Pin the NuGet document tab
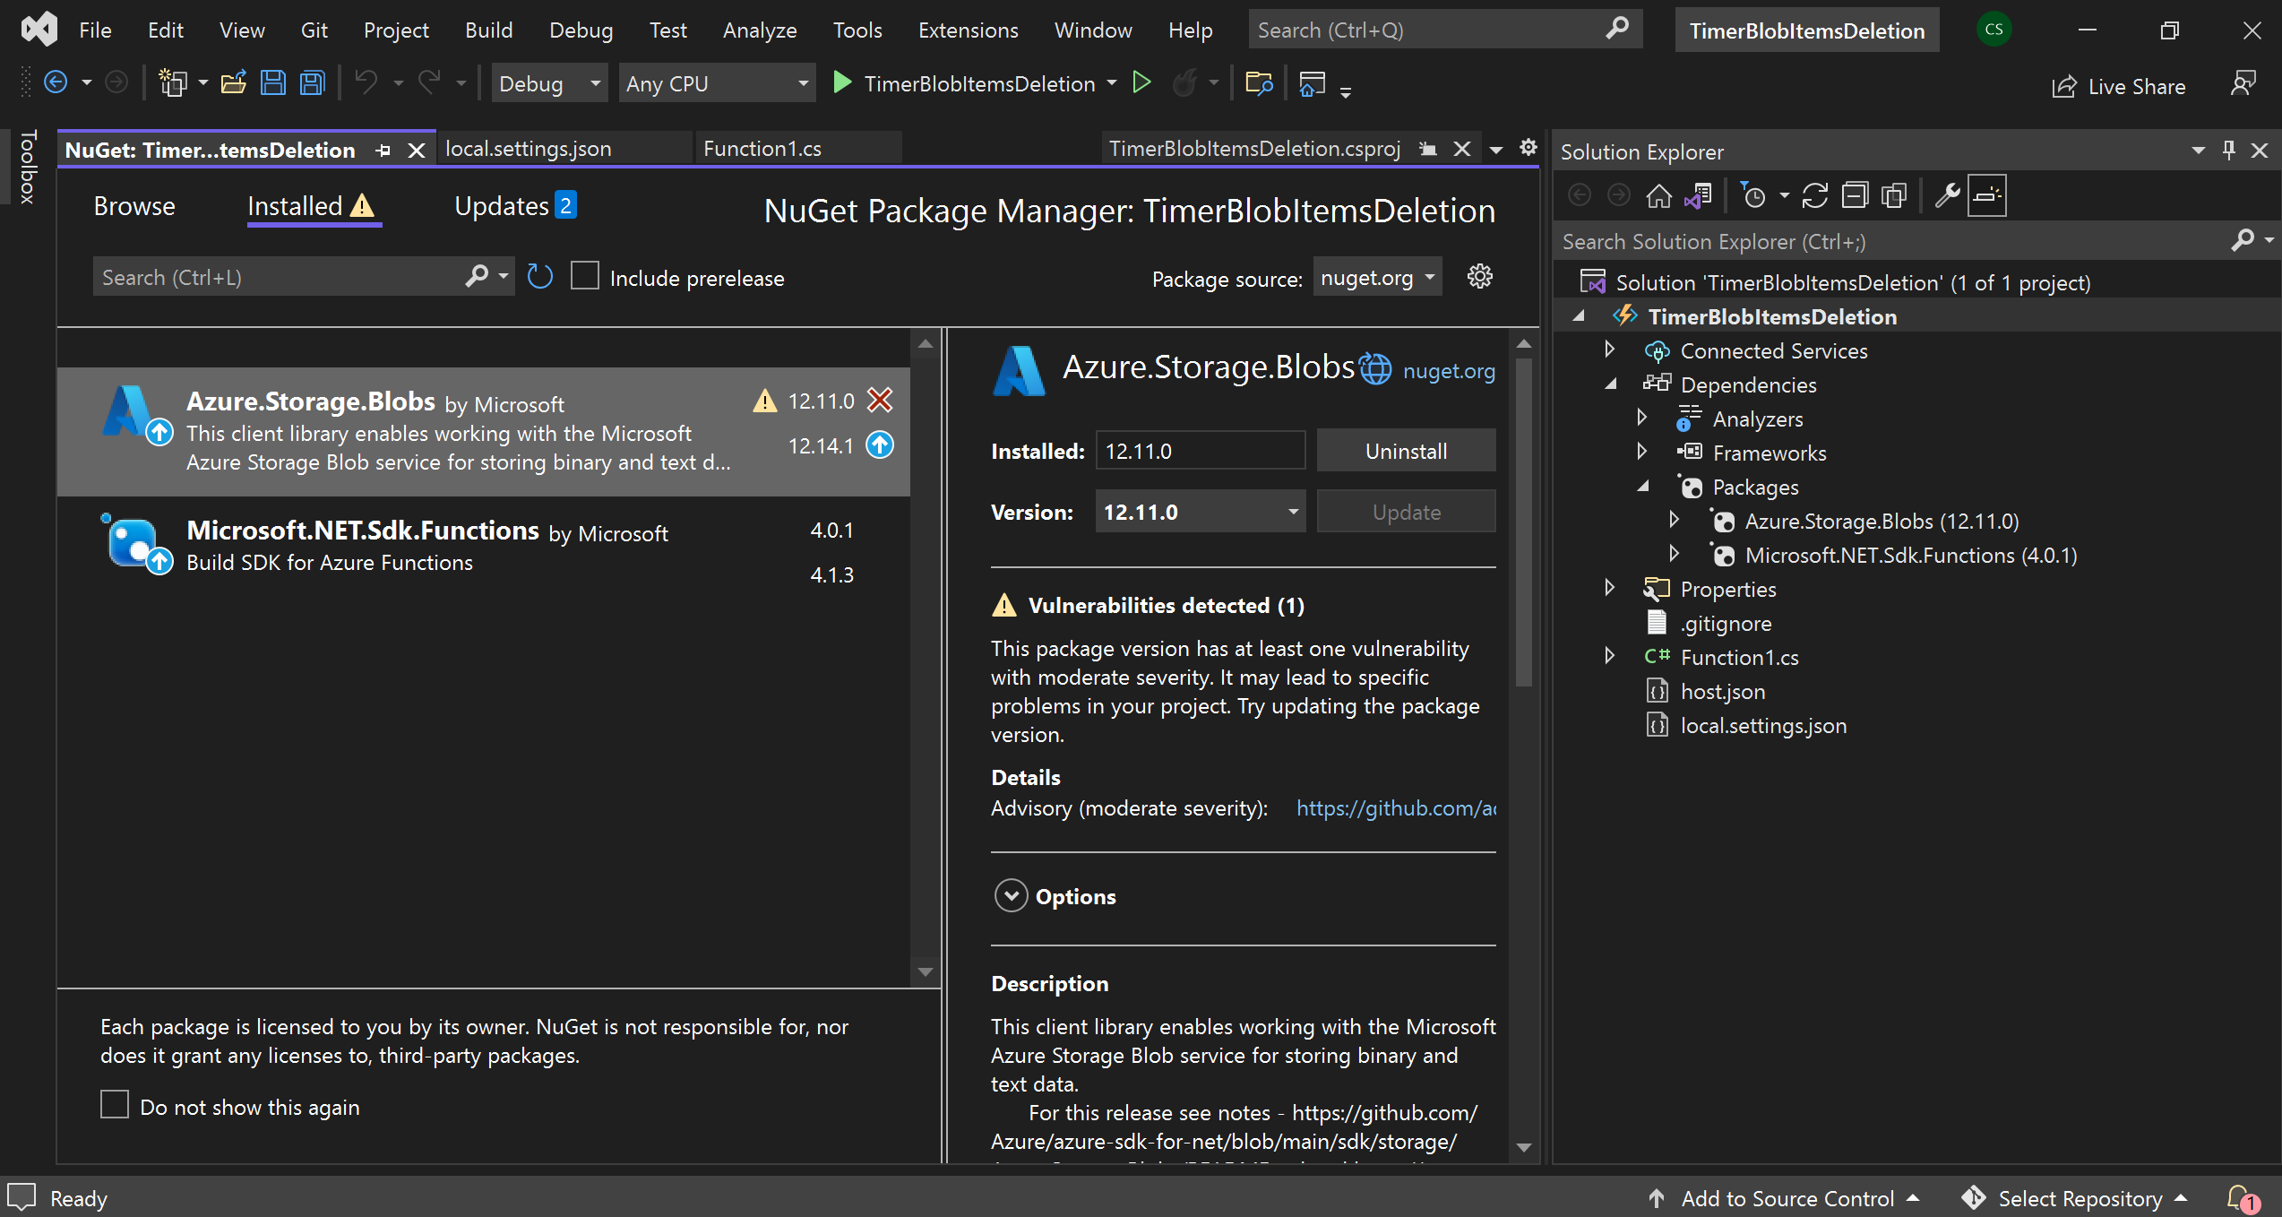This screenshot has height=1217, width=2282. pyautogui.click(x=383, y=151)
